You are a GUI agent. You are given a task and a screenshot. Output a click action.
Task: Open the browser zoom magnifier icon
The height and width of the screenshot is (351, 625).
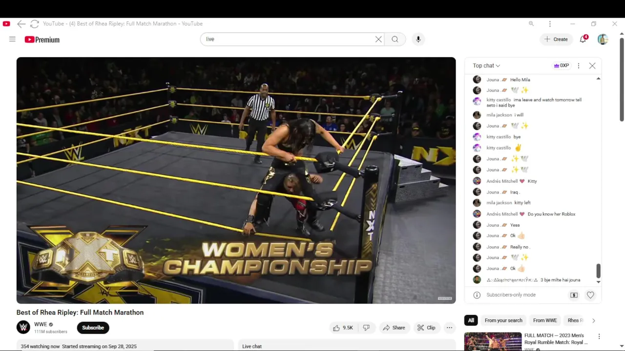pyautogui.click(x=531, y=23)
